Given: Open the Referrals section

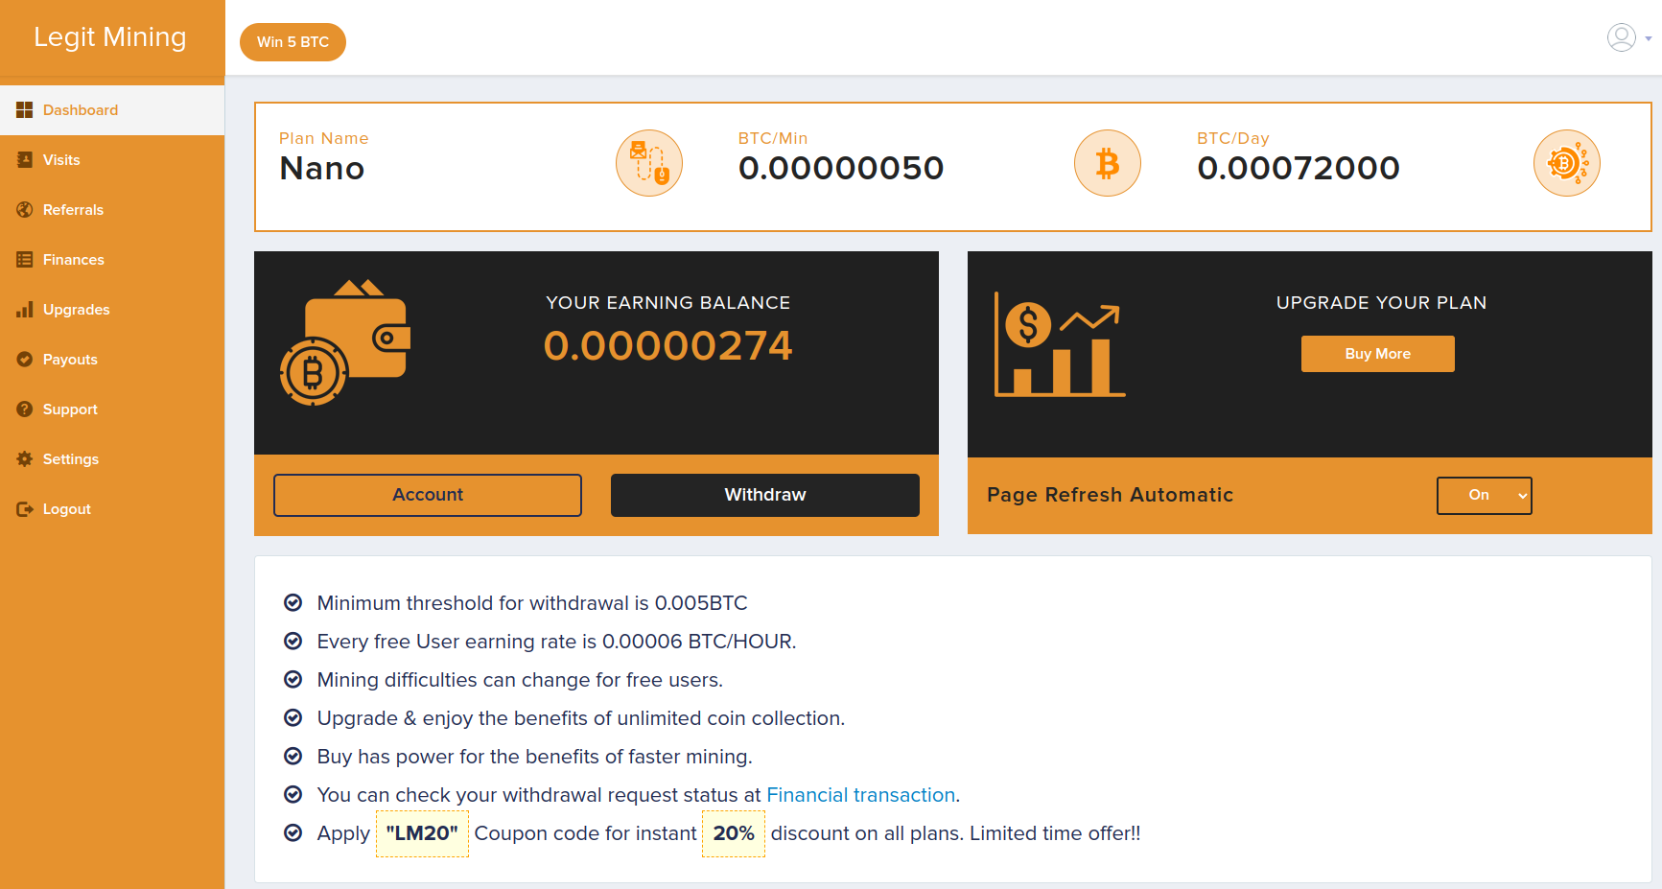Looking at the screenshot, I should (112, 210).
